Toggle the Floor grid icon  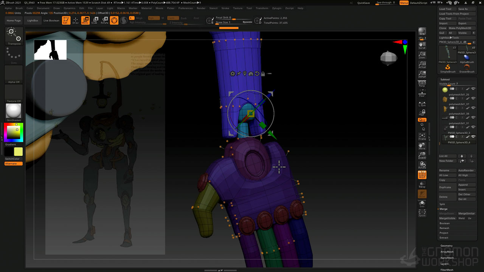[x=422, y=94]
